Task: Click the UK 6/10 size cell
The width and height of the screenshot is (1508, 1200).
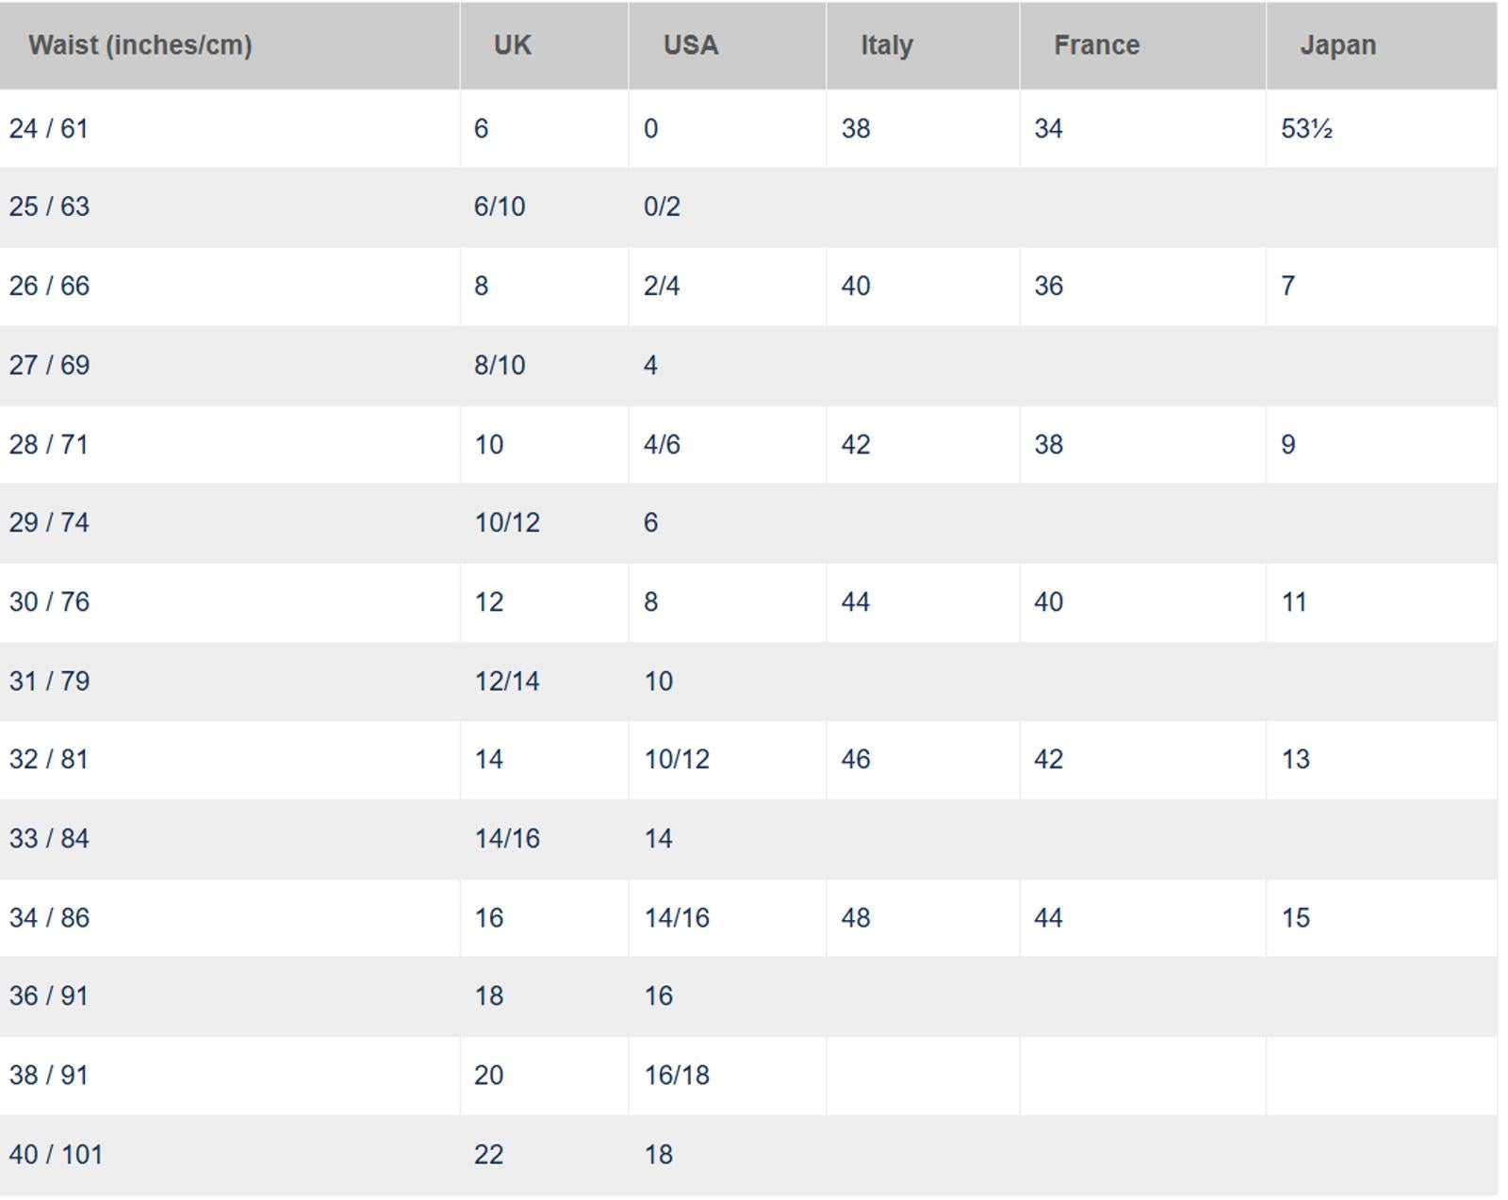Action: pyautogui.click(x=500, y=206)
